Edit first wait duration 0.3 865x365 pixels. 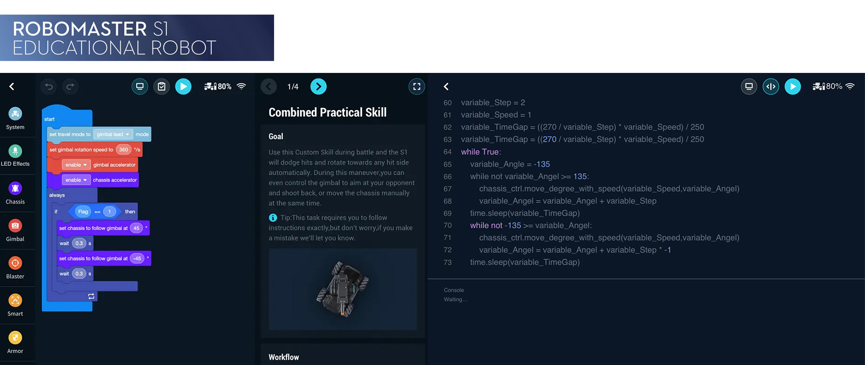[79, 243]
